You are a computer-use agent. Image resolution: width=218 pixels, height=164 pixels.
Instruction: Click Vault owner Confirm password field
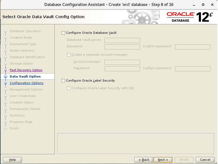coord(193,47)
